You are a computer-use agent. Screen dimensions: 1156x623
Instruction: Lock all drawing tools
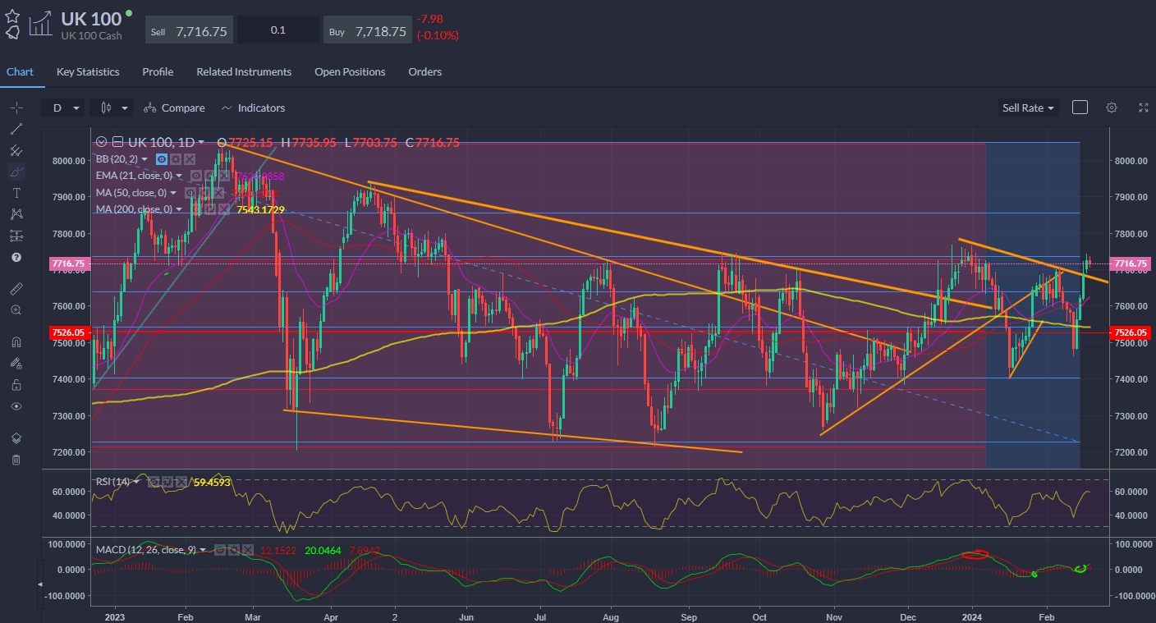coord(16,385)
